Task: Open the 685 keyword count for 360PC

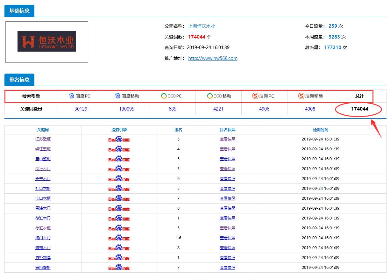Action: click(x=173, y=109)
